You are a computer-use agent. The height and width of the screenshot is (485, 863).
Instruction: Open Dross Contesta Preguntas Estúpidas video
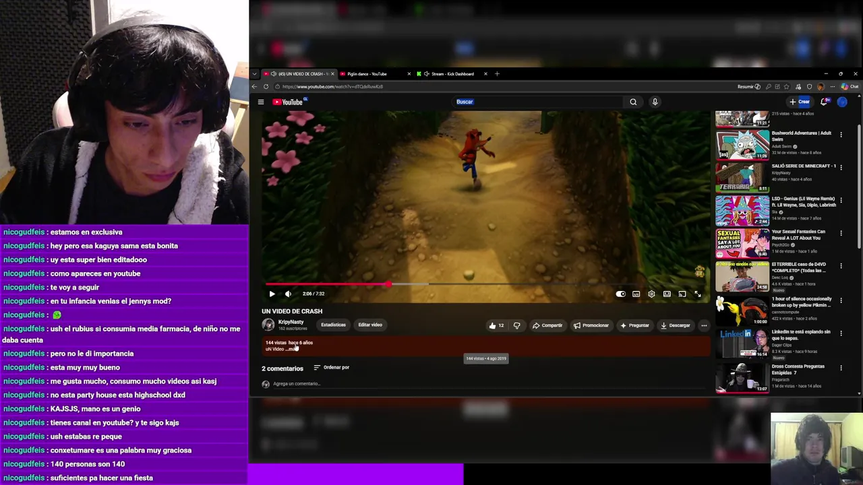pos(742,378)
